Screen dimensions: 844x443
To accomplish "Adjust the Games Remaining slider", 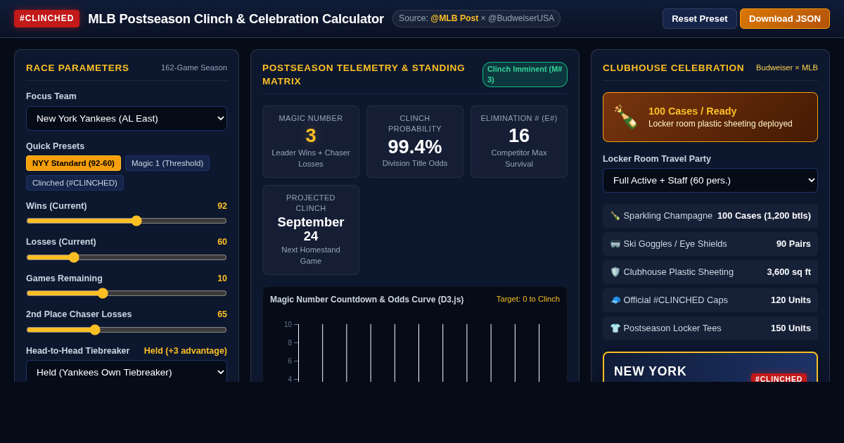I will (127, 293).
